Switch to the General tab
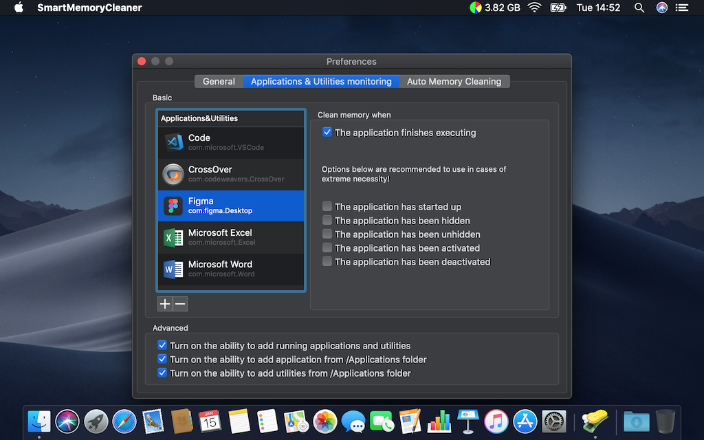 pyautogui.click(x=219, y=81)
